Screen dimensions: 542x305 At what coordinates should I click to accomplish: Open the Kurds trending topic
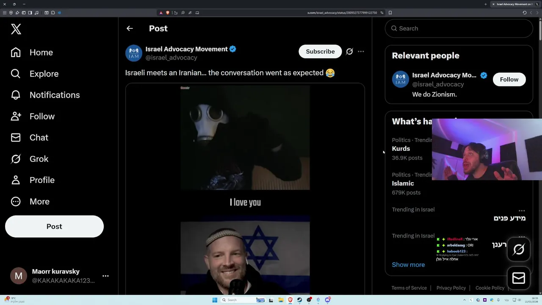click(401, 149)
